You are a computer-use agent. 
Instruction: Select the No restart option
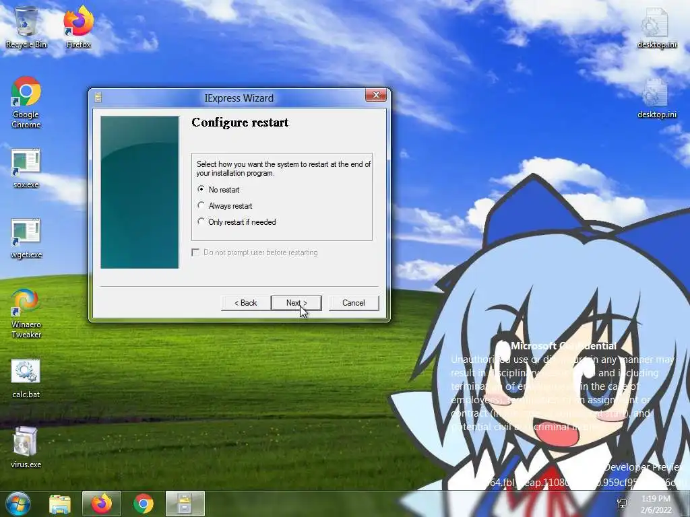(218, 189)
